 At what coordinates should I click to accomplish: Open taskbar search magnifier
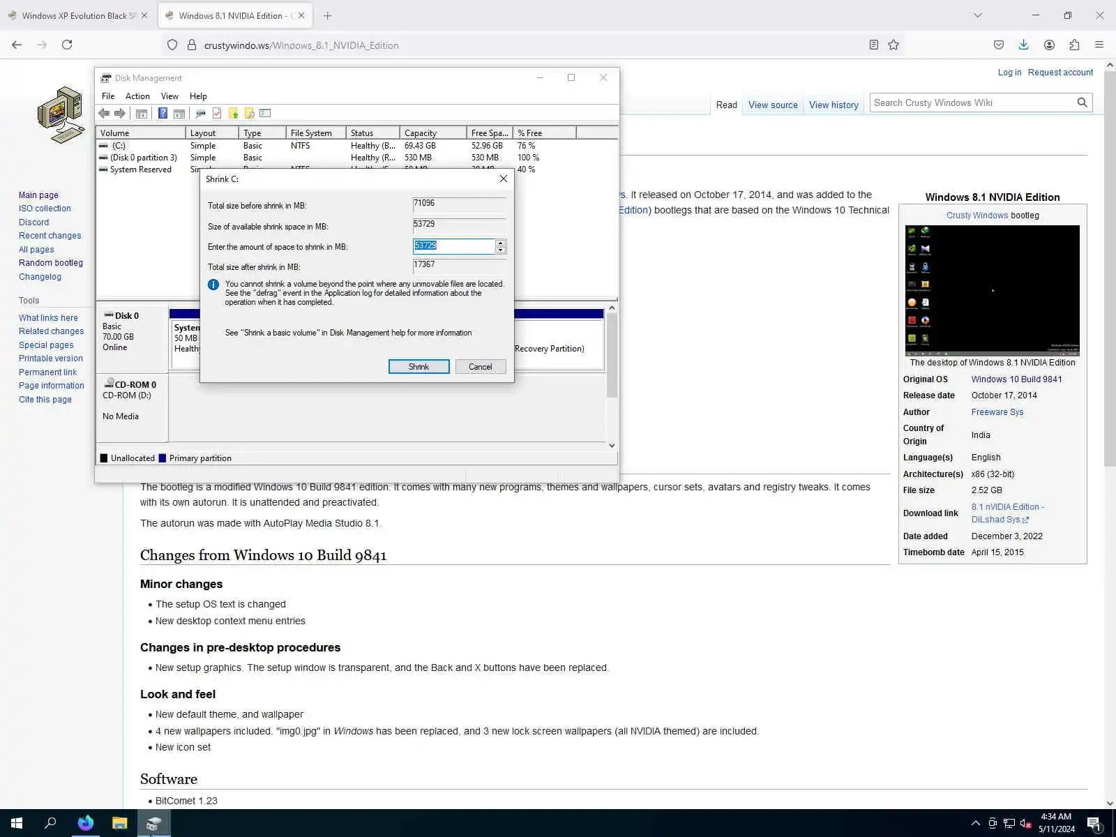[x=50, y=823]
